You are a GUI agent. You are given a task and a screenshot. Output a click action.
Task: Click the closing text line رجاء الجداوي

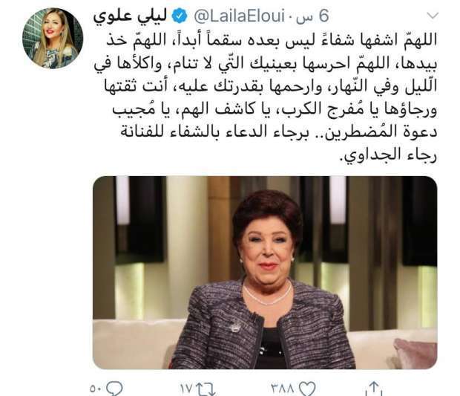(x=388, y=155)
